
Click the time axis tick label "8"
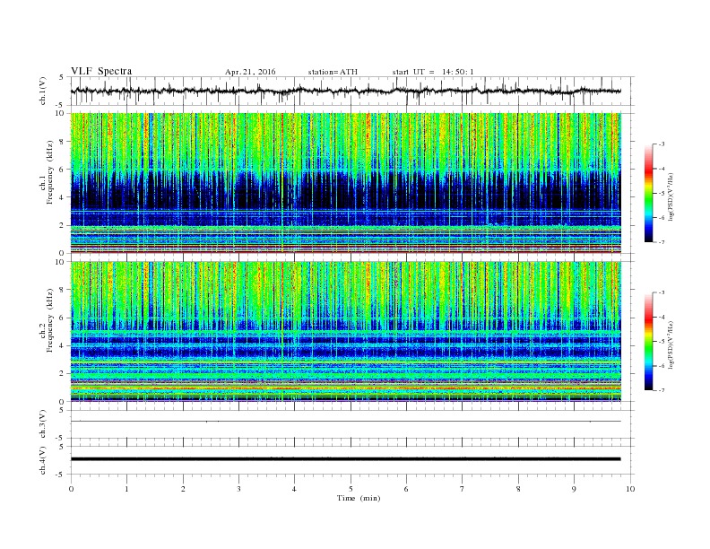point(518,489)
